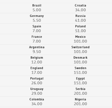
Task: Click Germany at 5.50
Action: click(x=37, y=18)
